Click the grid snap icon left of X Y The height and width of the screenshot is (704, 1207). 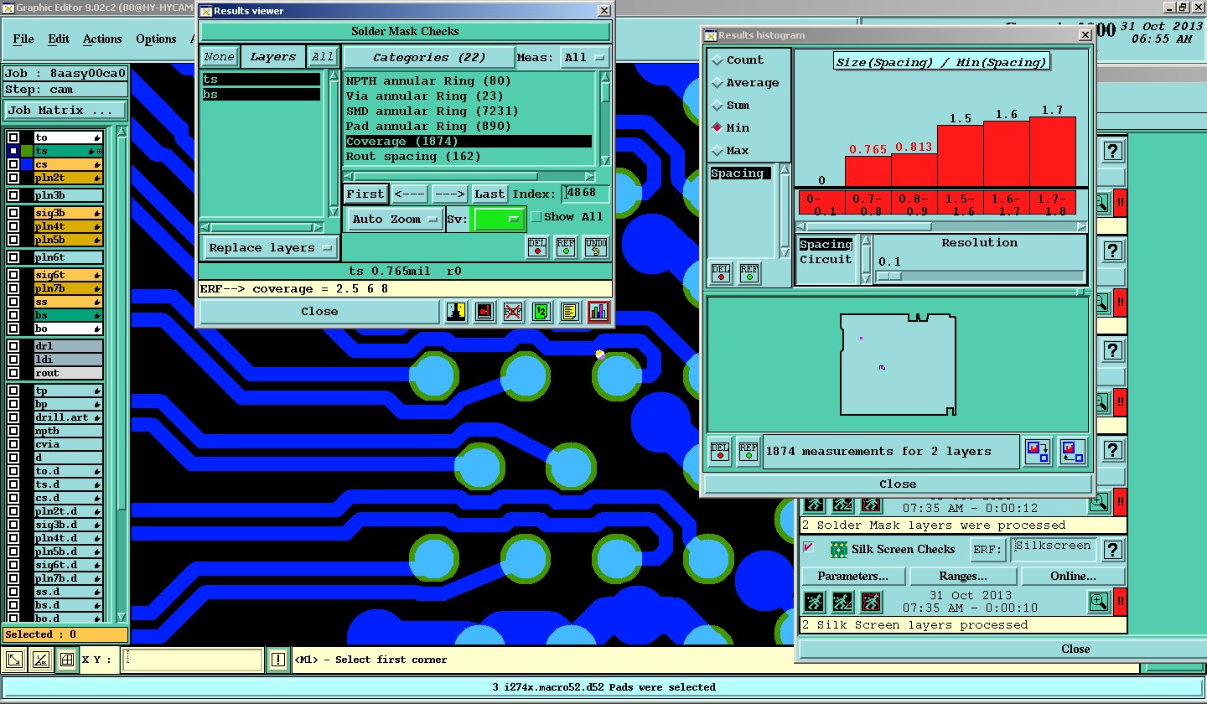click(x=66, y=660)
